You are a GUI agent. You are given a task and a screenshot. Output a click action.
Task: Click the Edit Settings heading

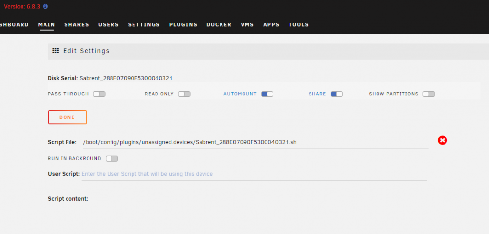[x=87, y=51]
